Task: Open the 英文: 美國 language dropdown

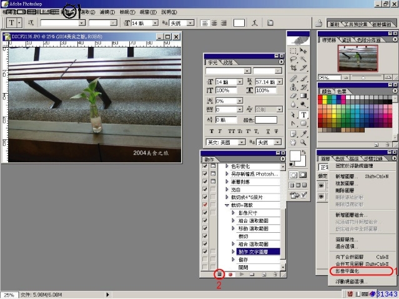Action: click(x=242, y=142)
